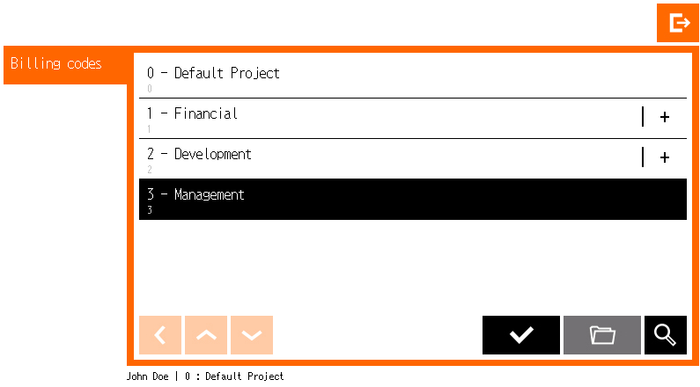Pick the 2 - Development entry

pyautogui.click(x=199, y=154)
